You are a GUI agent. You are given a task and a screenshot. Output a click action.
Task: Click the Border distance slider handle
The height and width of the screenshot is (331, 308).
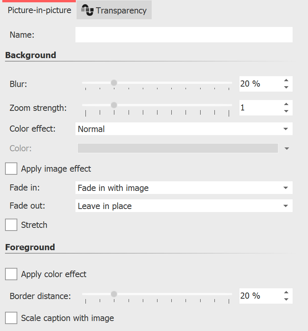[114, 294]
